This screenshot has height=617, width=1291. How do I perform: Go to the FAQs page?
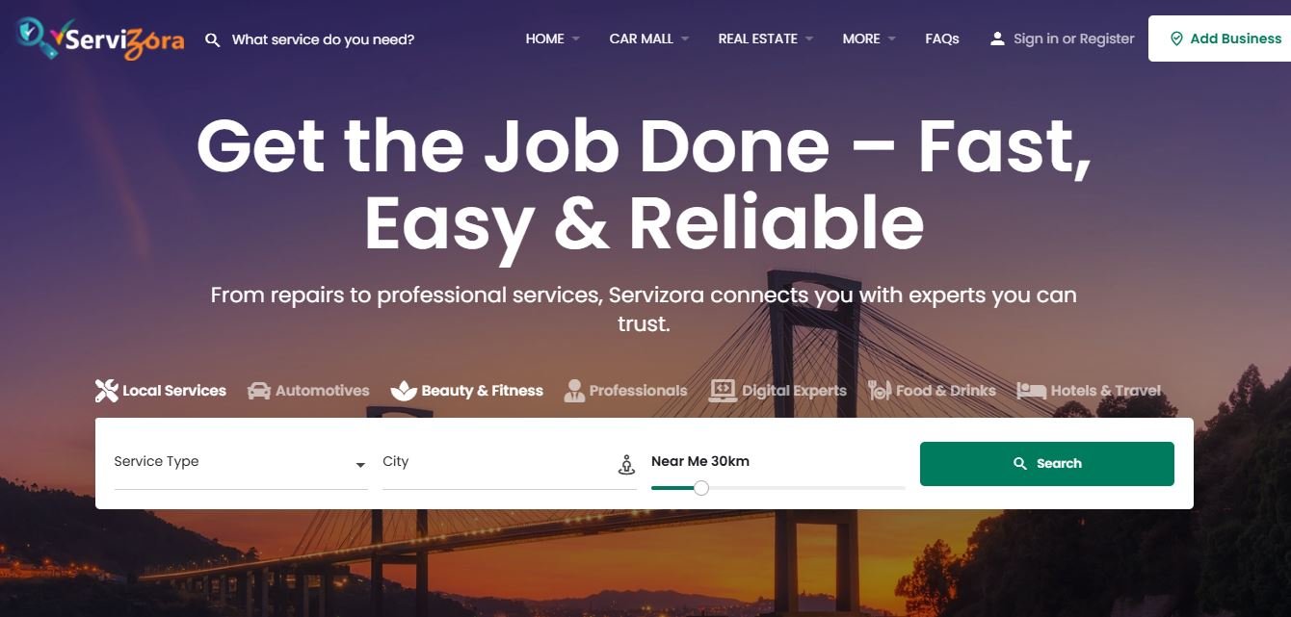(942, 39)
